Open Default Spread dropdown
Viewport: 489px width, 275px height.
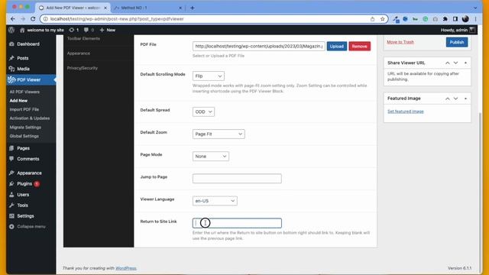203,112
